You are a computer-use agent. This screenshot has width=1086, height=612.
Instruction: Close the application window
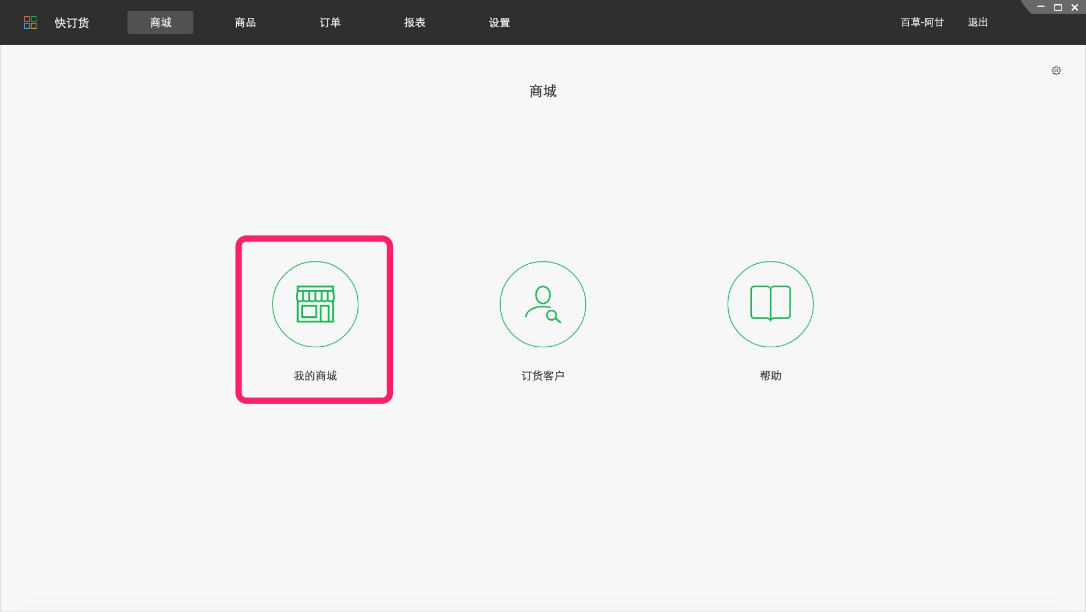(x=1075, y=7)
